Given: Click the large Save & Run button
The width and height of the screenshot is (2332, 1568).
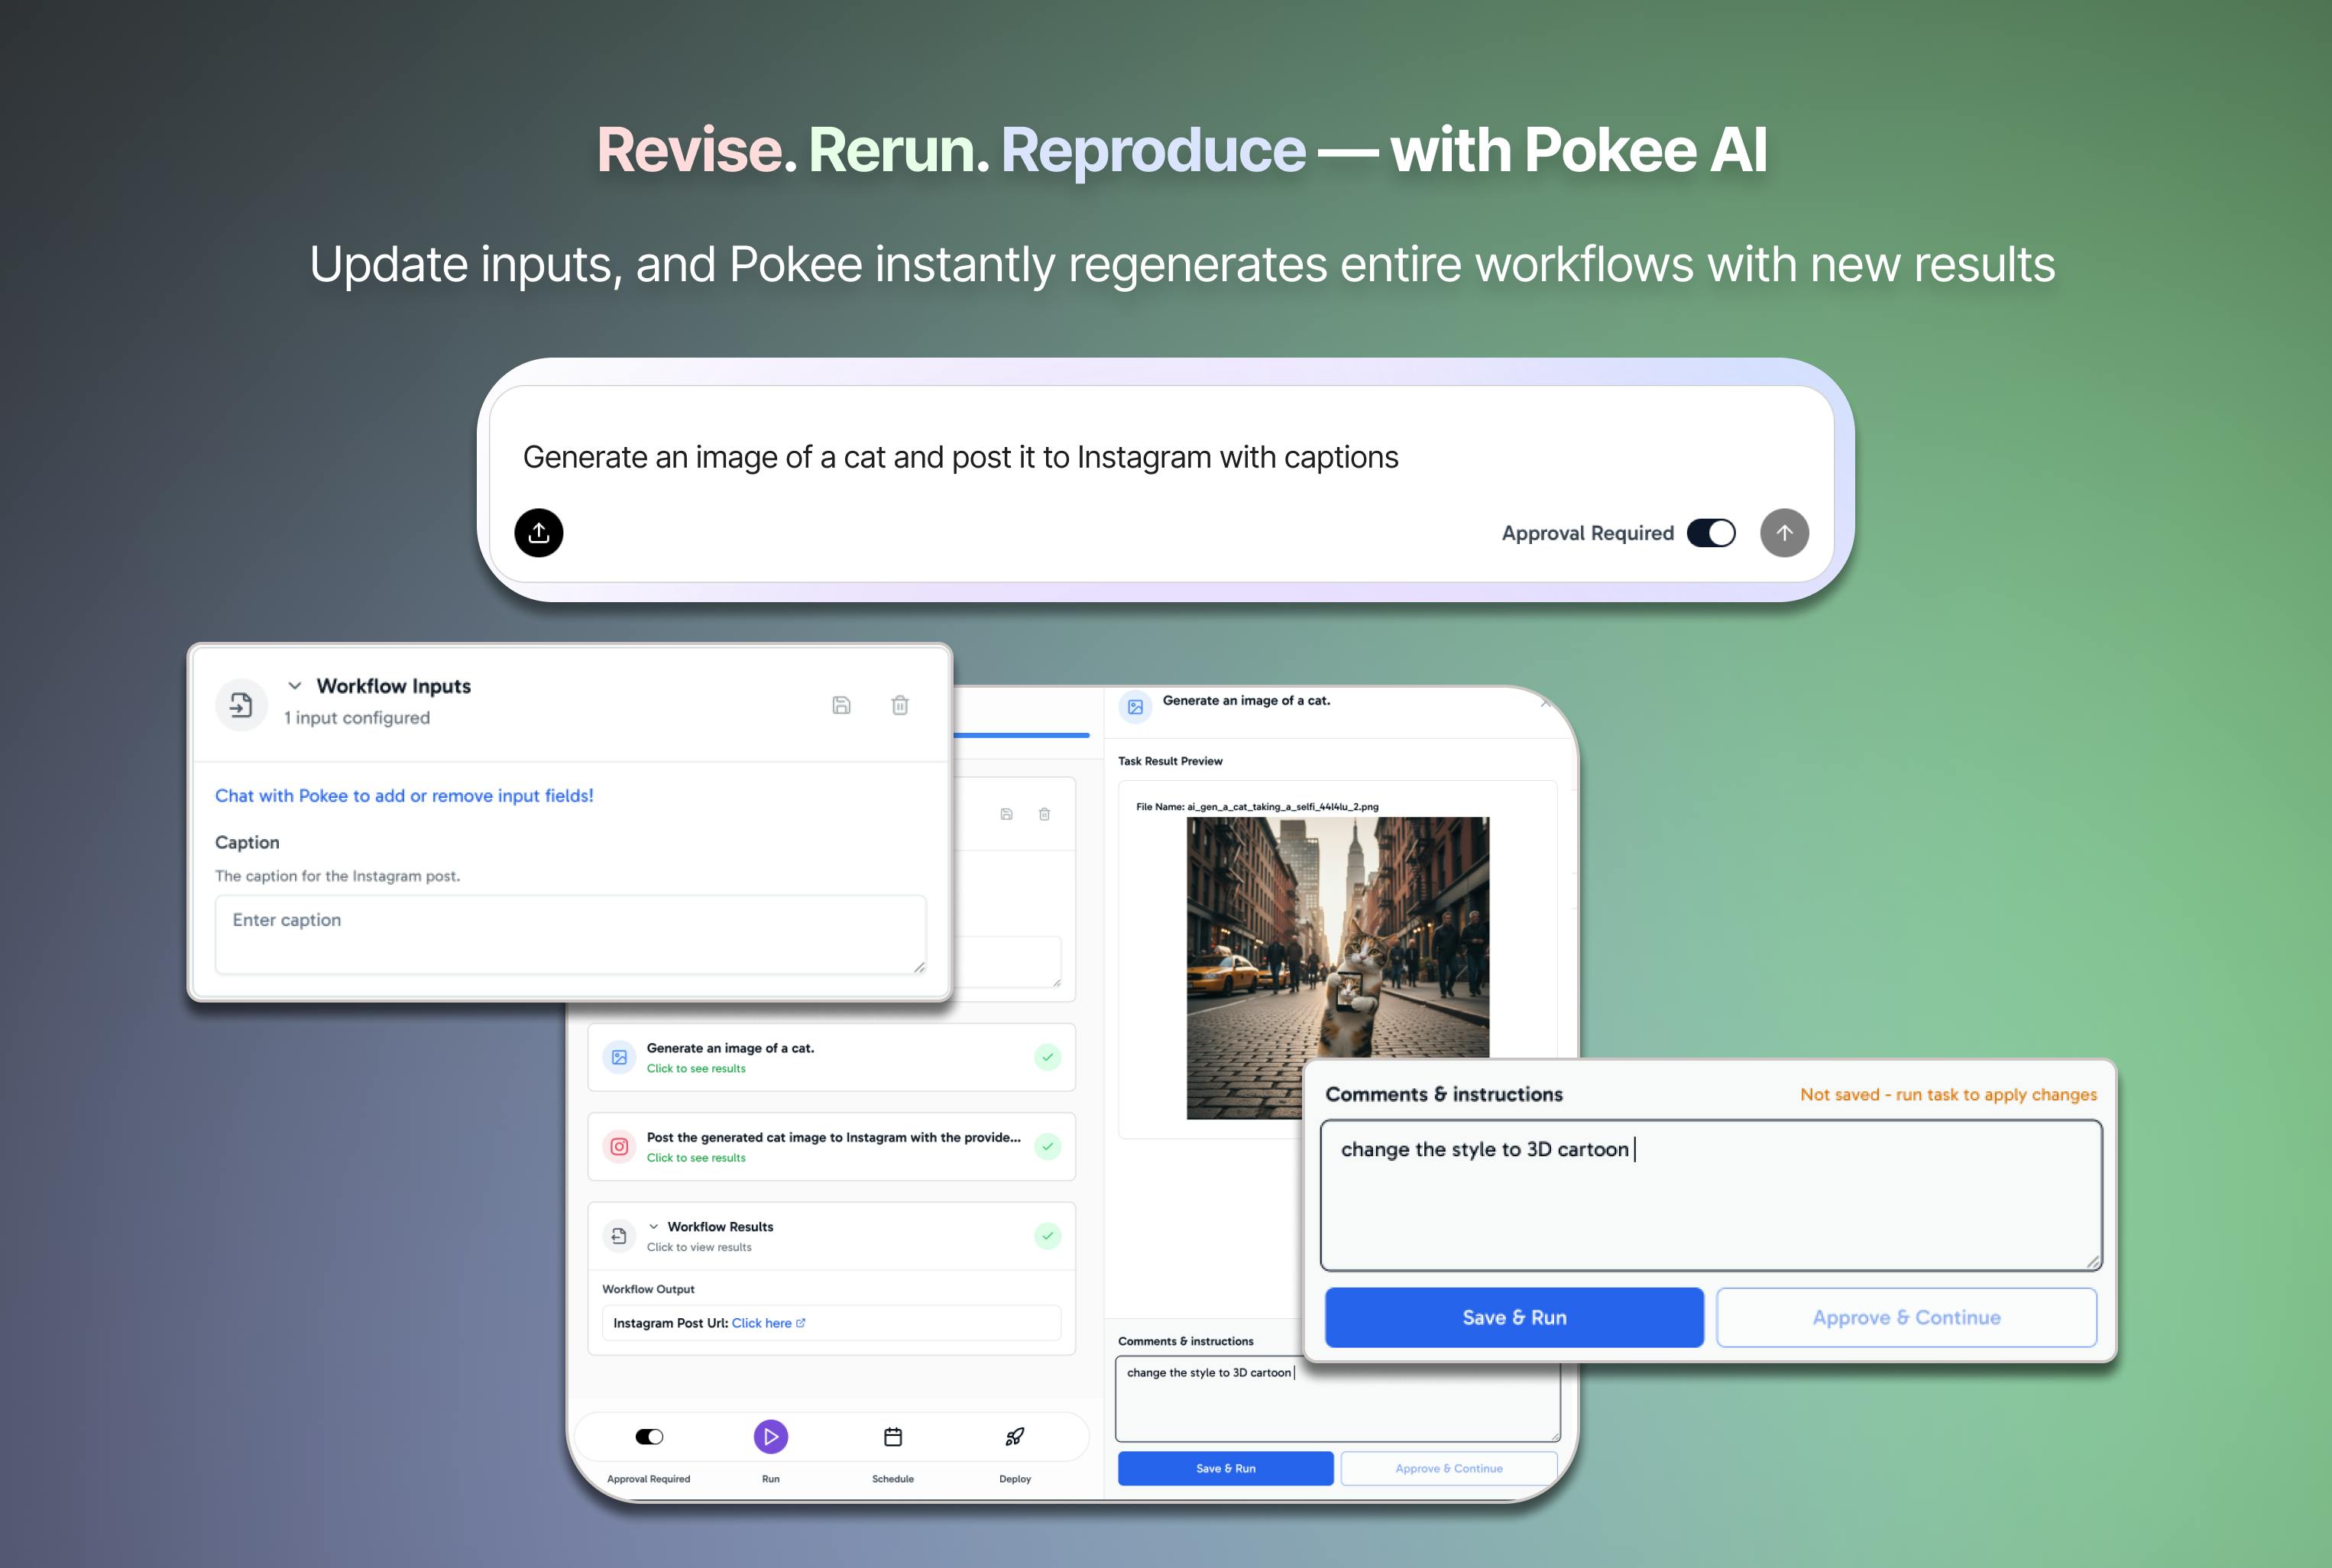Looking at the screenshot, I should (1514, 1317).
